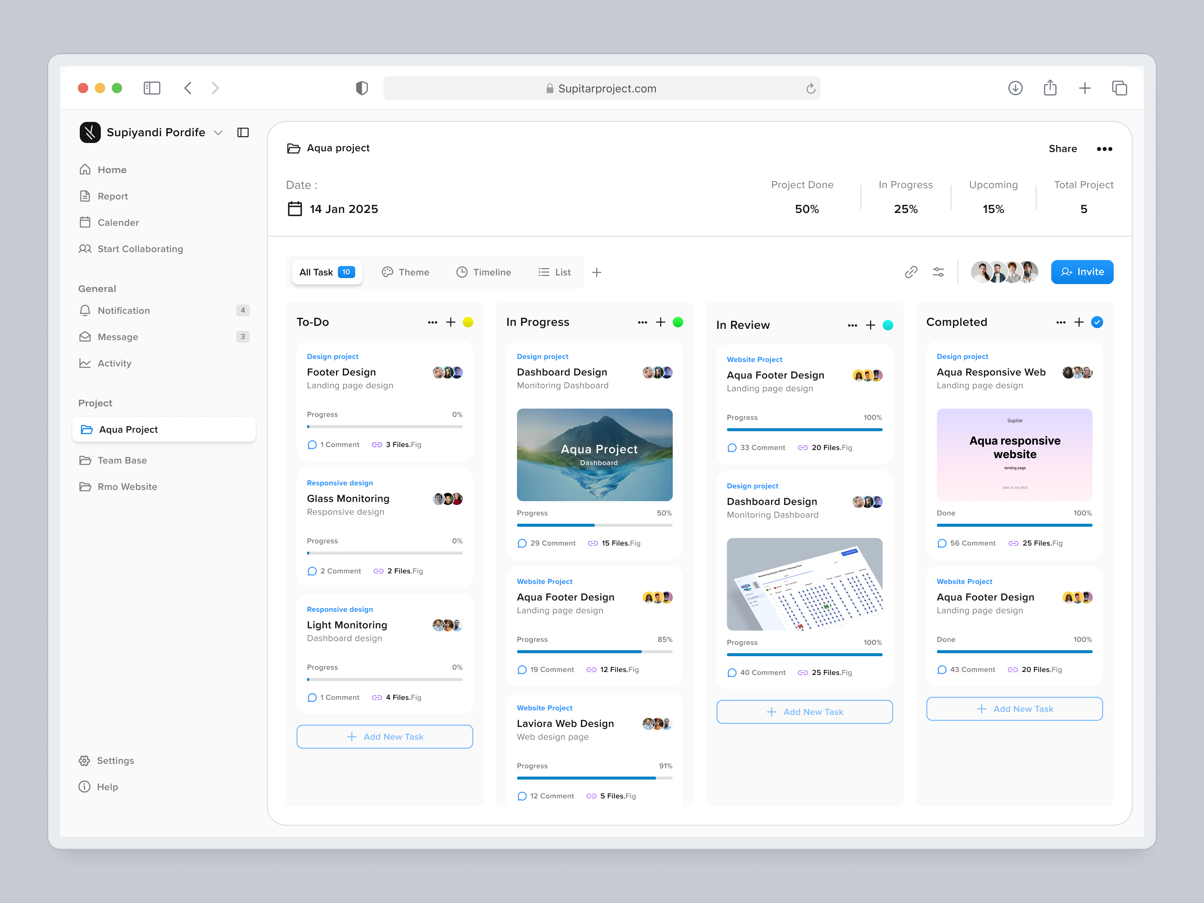
Task: Toggle the panel collapse icon beside Supiyandi Pordife
Action: (243, 132)
